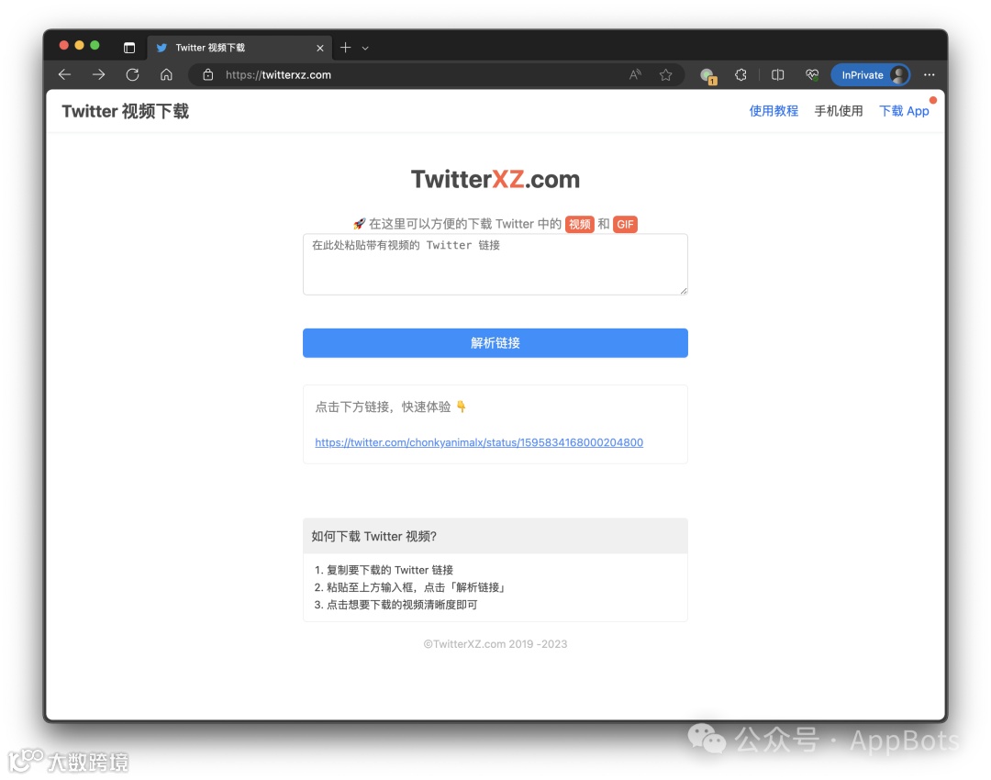Open the 下载 App navigation link
991x780 pixels.
pos(905,111)
